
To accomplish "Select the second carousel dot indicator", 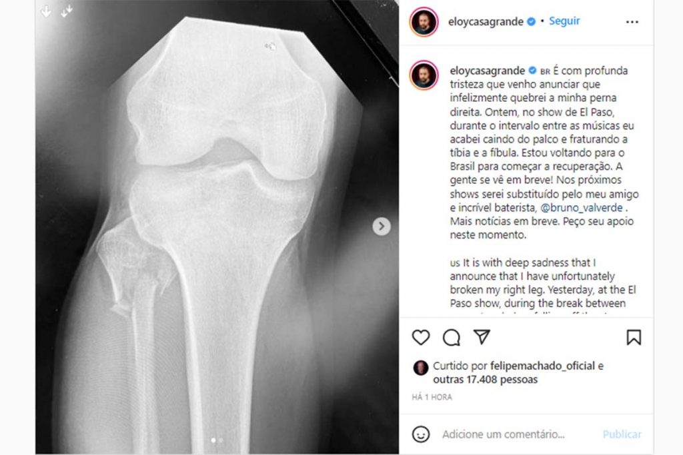I will coord(221,440).
